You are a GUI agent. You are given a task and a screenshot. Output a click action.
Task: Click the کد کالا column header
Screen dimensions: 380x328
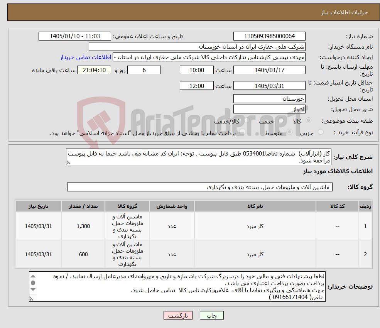pyautogui.click(x=337, y=206)
